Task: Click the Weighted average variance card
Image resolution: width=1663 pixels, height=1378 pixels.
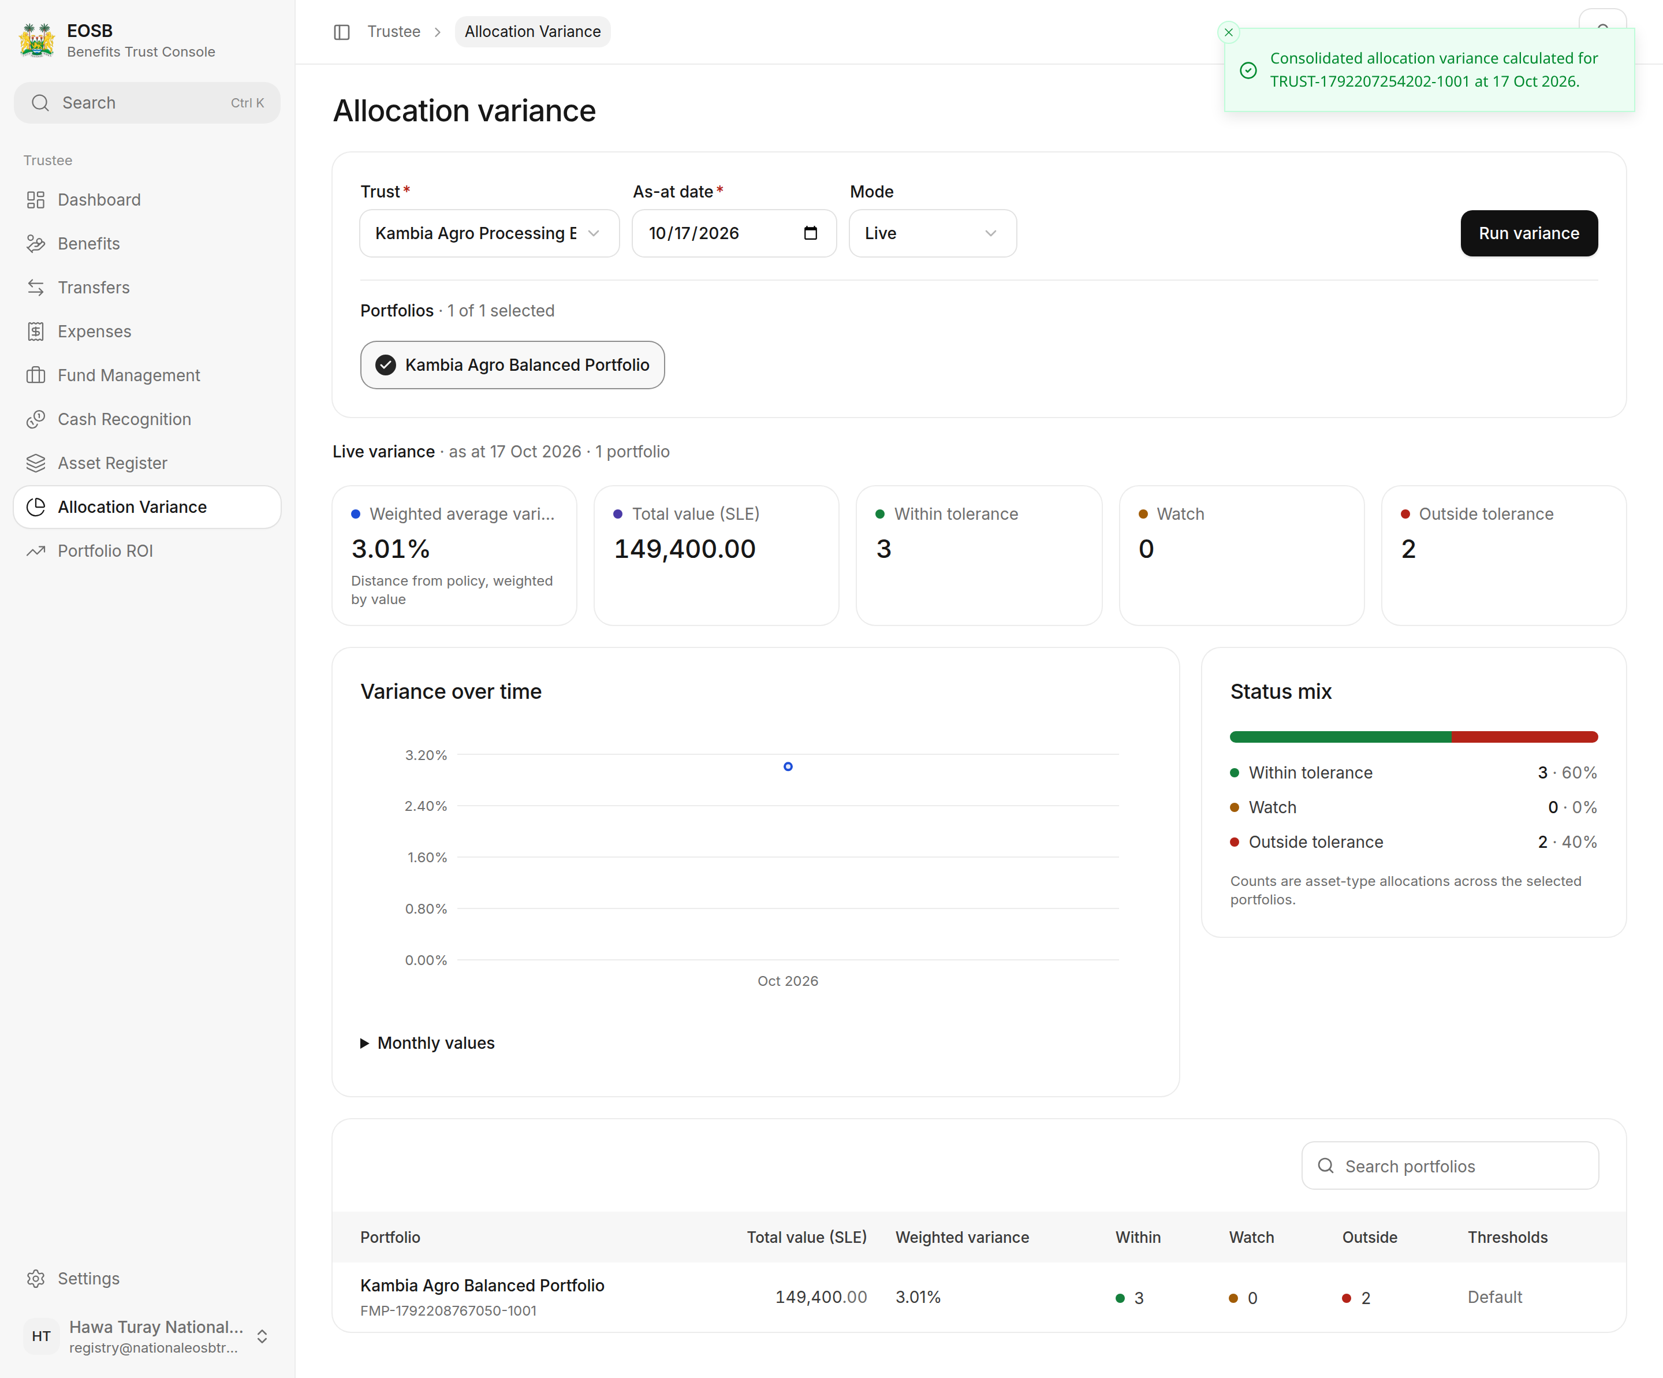Action: click(x=454, y=555)
